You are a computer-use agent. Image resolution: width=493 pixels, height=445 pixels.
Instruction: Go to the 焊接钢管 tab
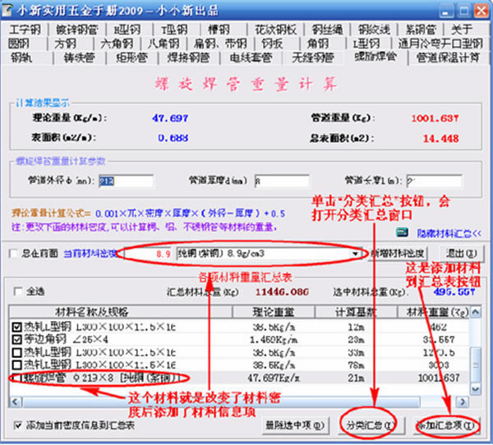(189, 57)
